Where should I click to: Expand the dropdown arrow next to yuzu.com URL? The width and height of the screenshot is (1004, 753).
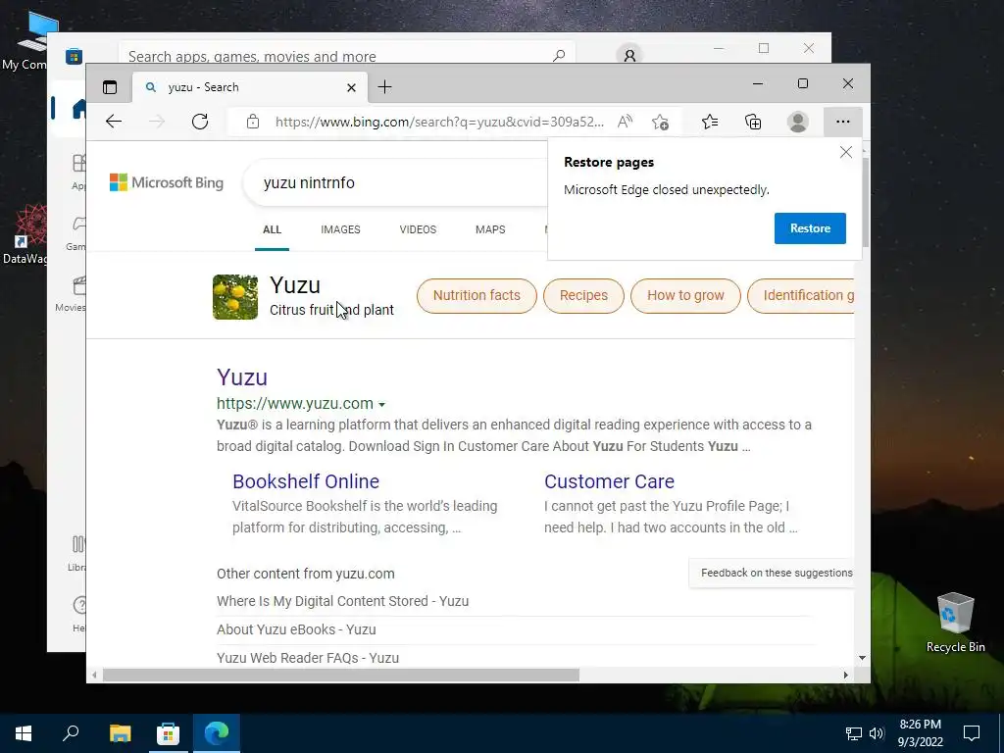pyautogui.click(x=381, y=405)
